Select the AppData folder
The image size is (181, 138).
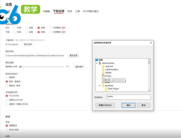coord(109,86)
